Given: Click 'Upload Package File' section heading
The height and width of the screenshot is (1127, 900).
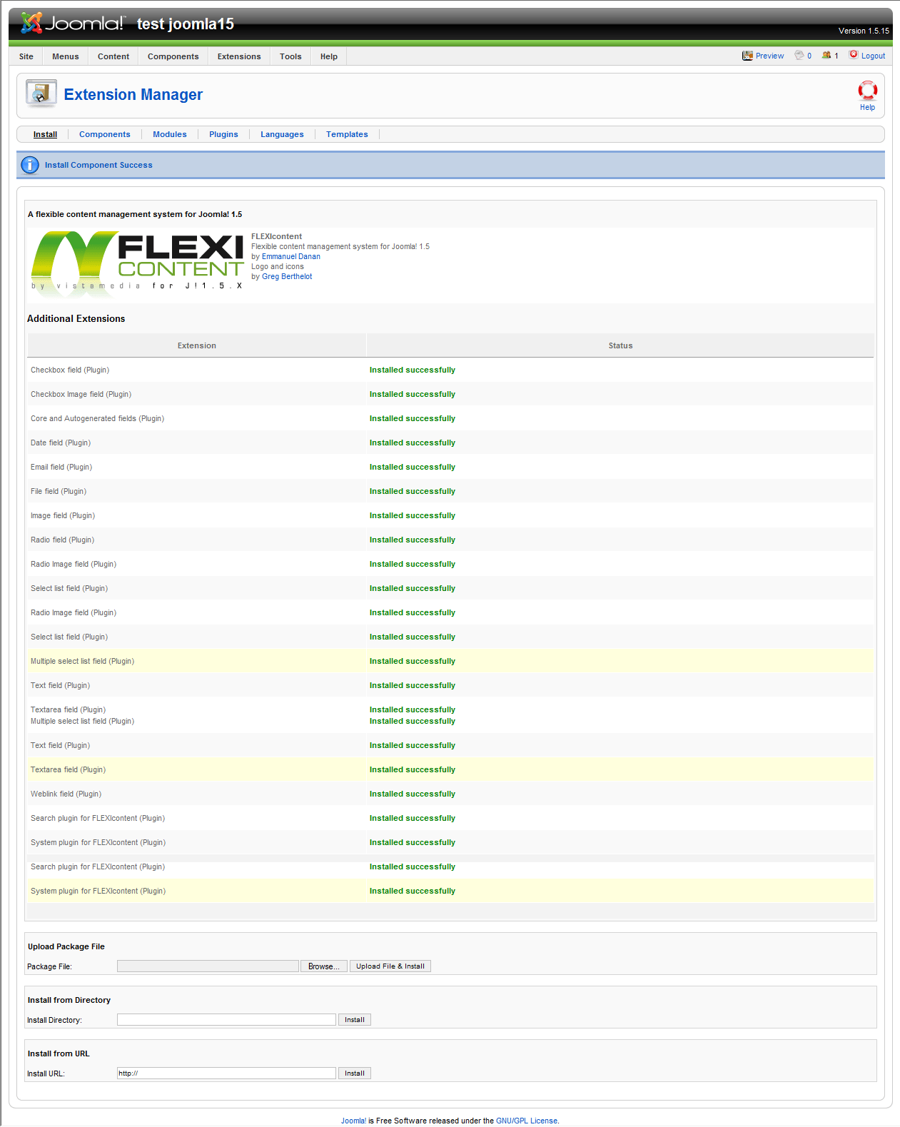Looking at the screenshot, I should pos(66,946).
